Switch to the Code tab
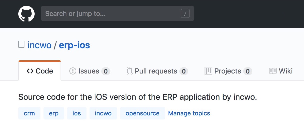This screenshot has height=125, width=304. coord(40,71)
